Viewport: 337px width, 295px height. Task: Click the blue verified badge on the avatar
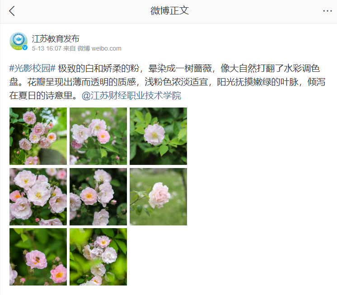(x=25, y=47)
